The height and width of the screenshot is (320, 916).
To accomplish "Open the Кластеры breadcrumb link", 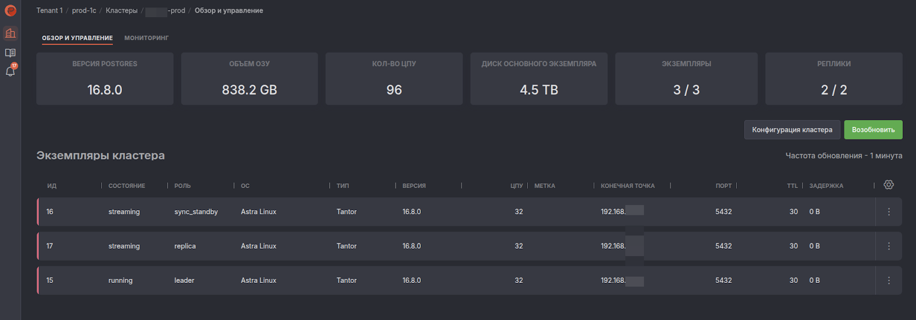I will [x=121, y=11].
